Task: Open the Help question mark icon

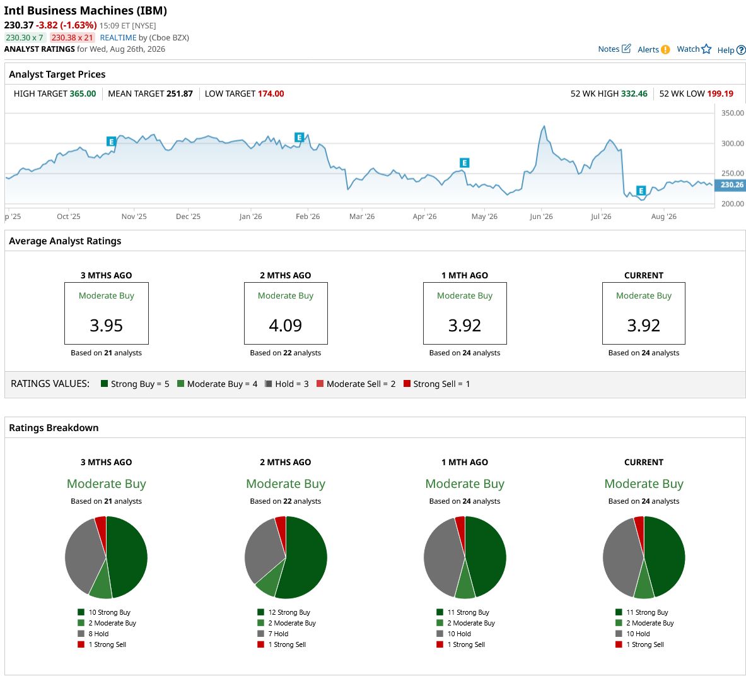Action: [741, 50]
